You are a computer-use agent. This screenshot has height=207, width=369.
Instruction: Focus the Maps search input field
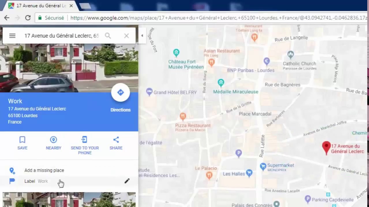point(62,36)
